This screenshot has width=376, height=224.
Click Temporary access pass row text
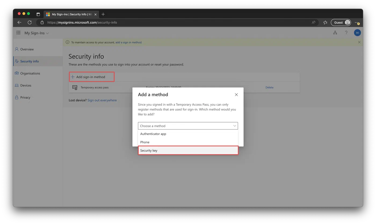tap(95, 88)
